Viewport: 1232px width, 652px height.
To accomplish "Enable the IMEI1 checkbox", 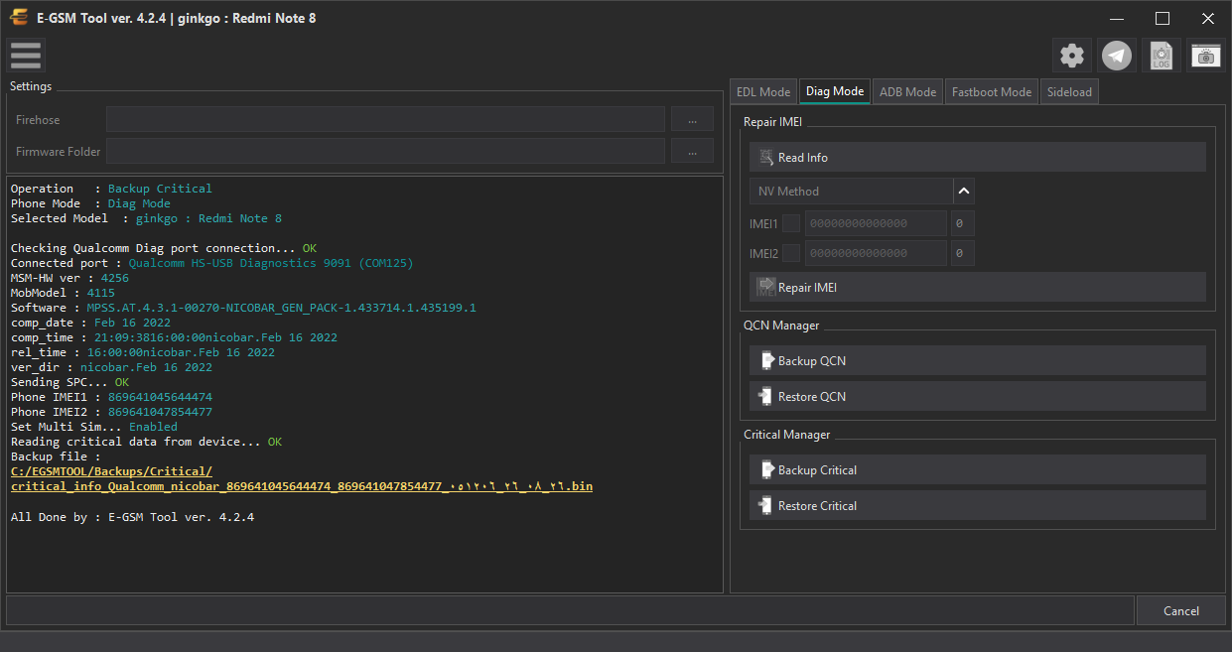I will pos(791,223).
